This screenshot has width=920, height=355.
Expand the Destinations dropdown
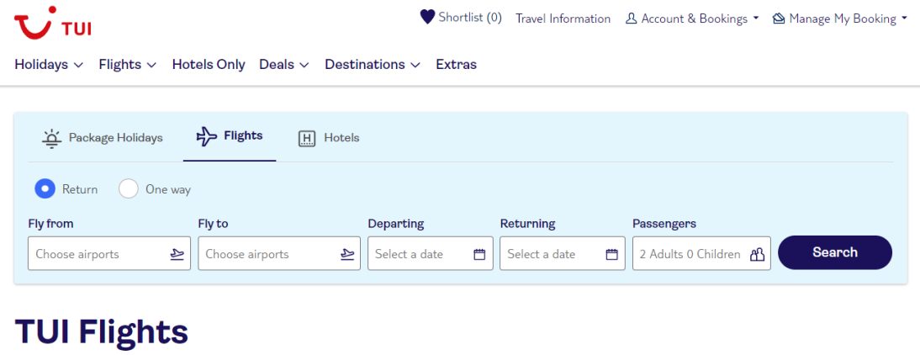[x=373, y=65]
